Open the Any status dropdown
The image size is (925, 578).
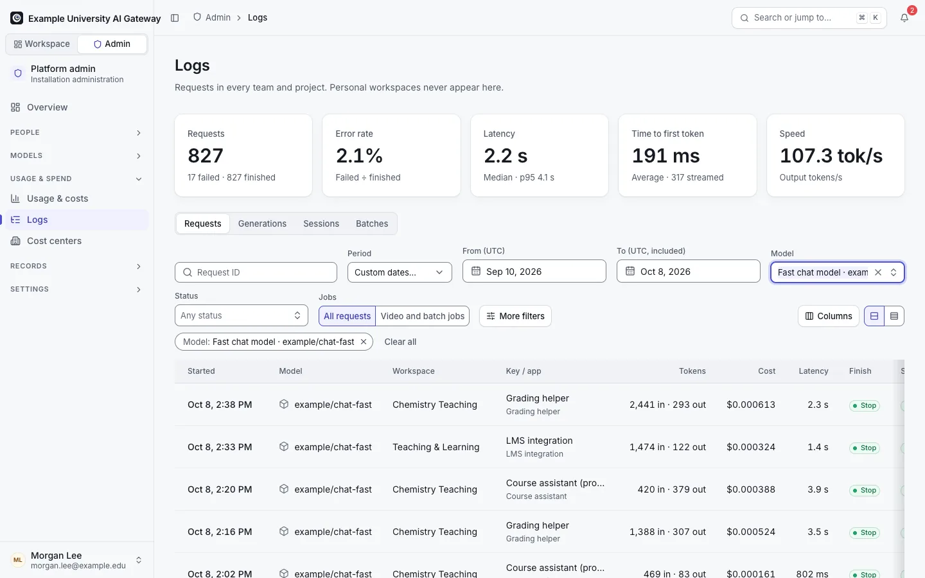pos(242,315)
